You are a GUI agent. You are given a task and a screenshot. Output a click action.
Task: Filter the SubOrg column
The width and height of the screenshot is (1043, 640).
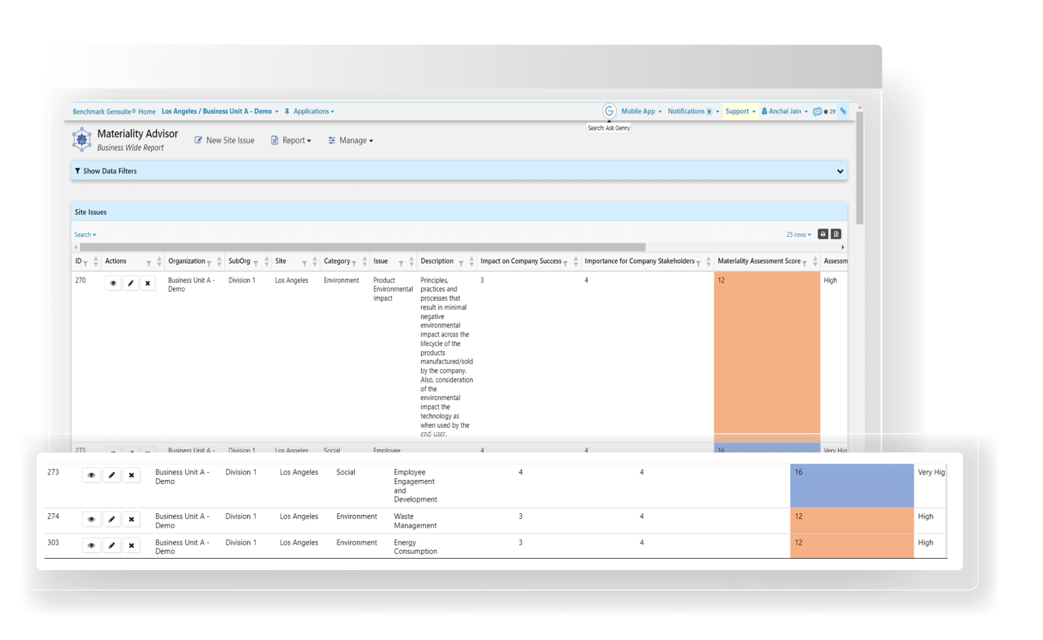coord(256,263)
